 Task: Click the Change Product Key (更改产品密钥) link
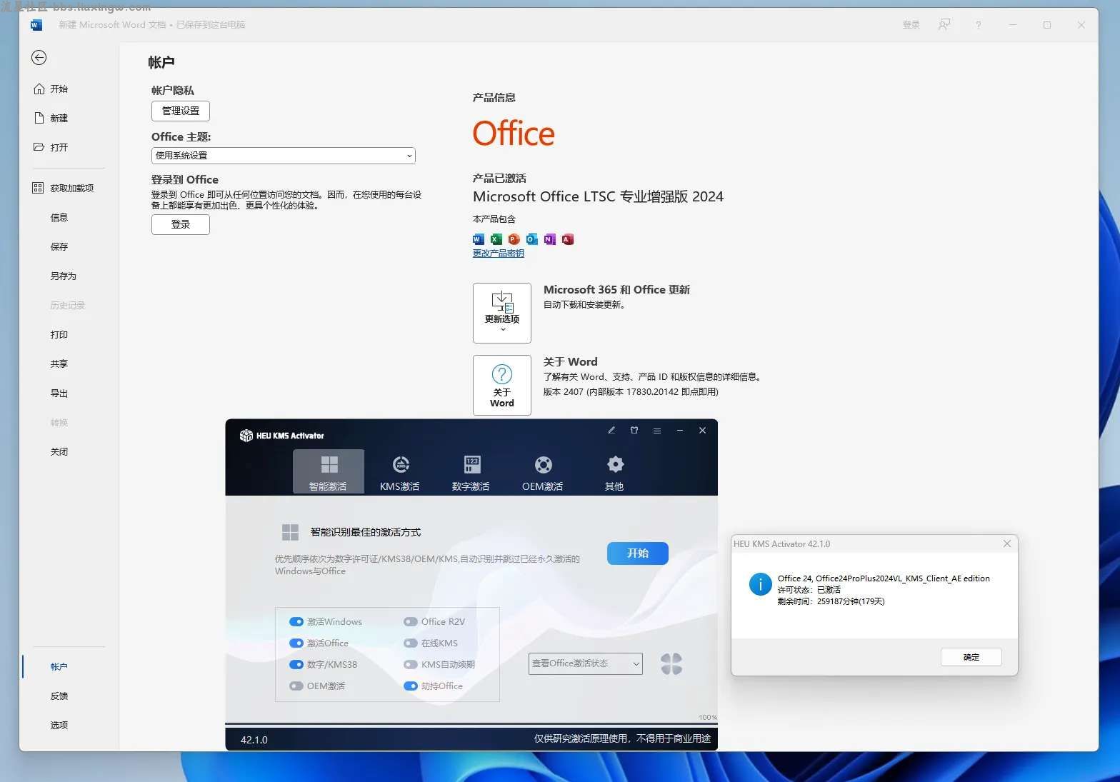click(x=499, y=253)
